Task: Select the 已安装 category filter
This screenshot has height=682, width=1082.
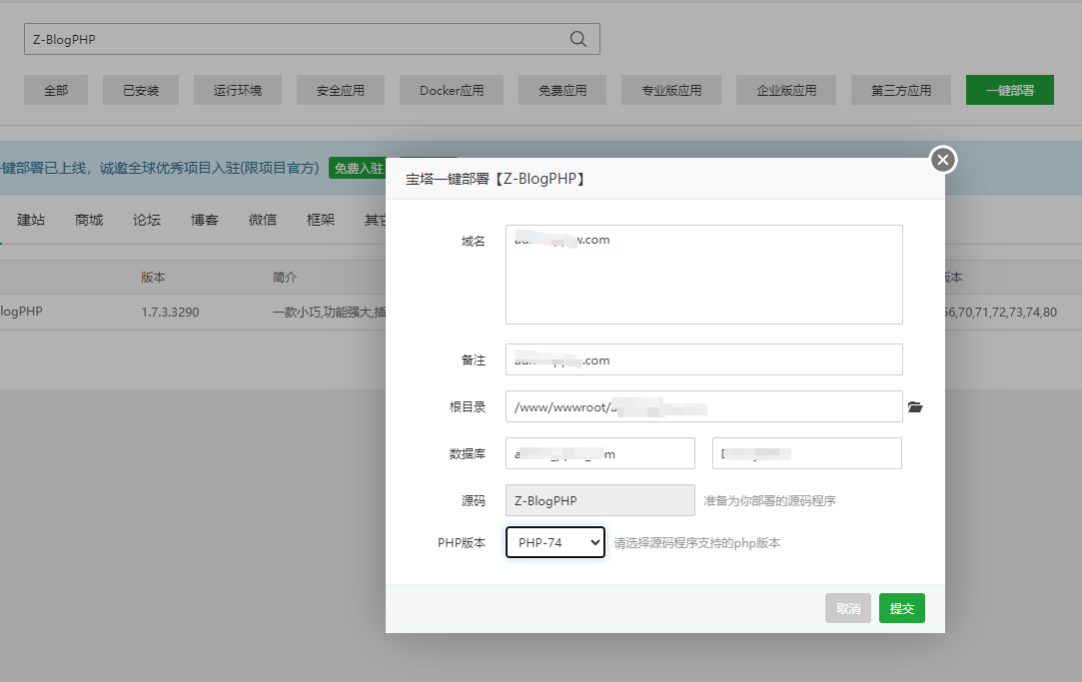Action: 141,90
